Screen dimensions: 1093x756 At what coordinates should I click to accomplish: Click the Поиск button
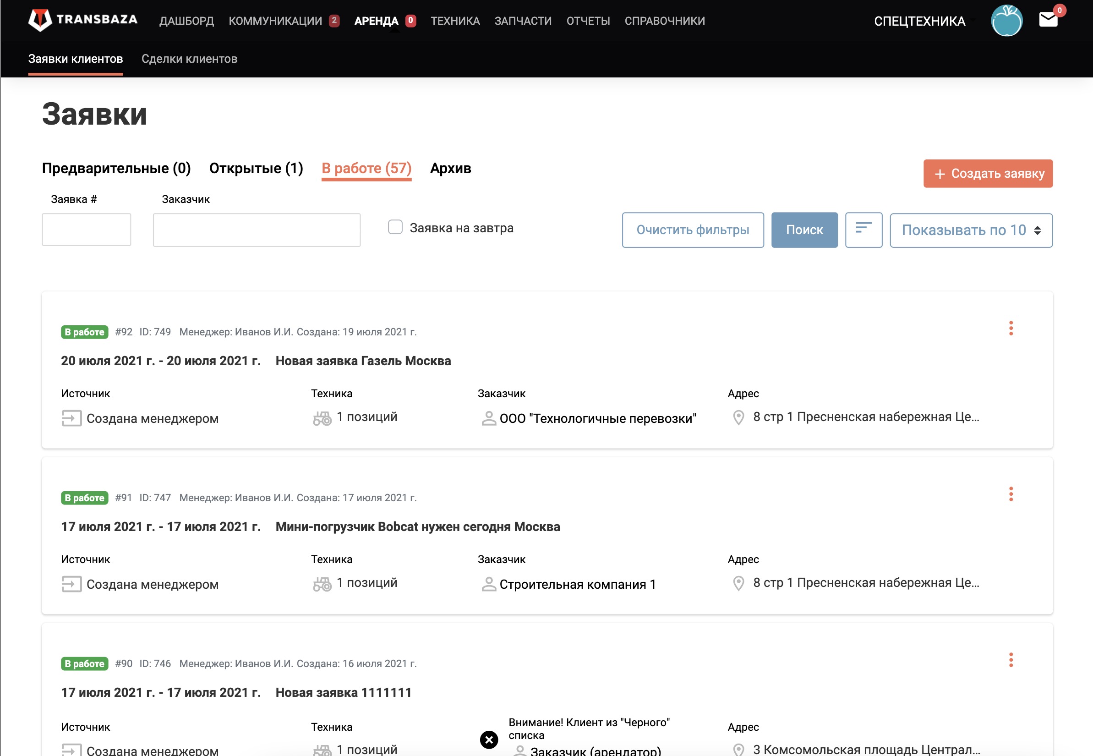tap(804, 230)
